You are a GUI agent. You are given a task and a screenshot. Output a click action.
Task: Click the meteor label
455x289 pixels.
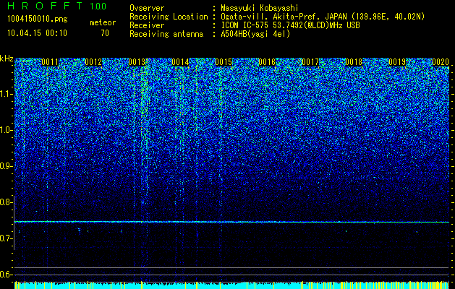(x=103, y=22)
